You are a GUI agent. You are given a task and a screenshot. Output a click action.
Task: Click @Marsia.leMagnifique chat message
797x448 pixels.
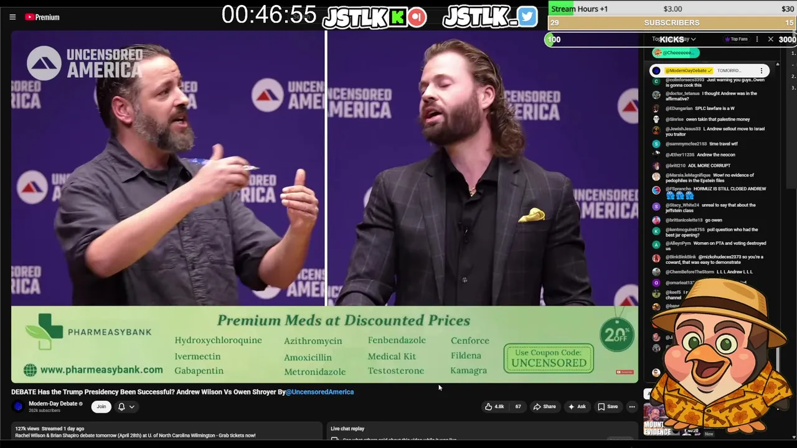[710, 177]
